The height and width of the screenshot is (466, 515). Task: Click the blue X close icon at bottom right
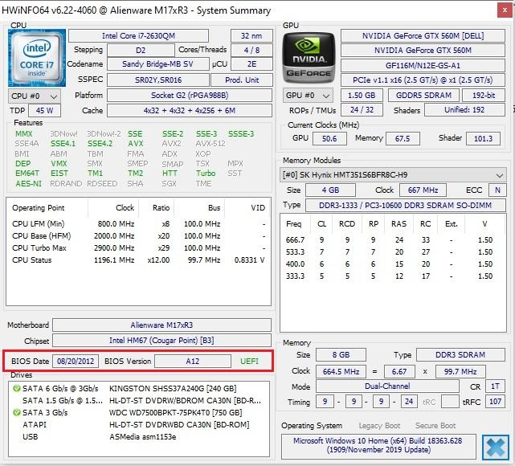495,447
